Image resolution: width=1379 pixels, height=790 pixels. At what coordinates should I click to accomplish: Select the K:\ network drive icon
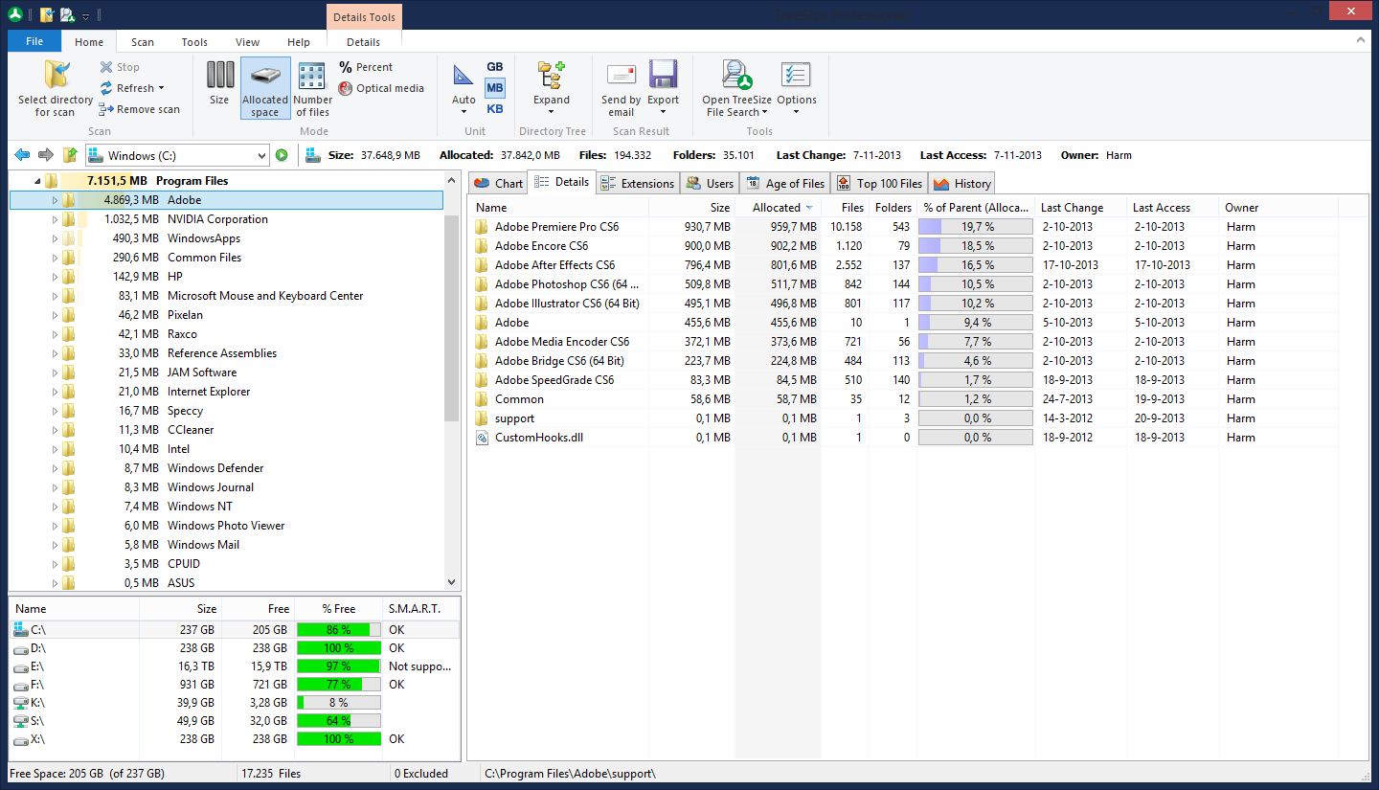click(21, 703)
